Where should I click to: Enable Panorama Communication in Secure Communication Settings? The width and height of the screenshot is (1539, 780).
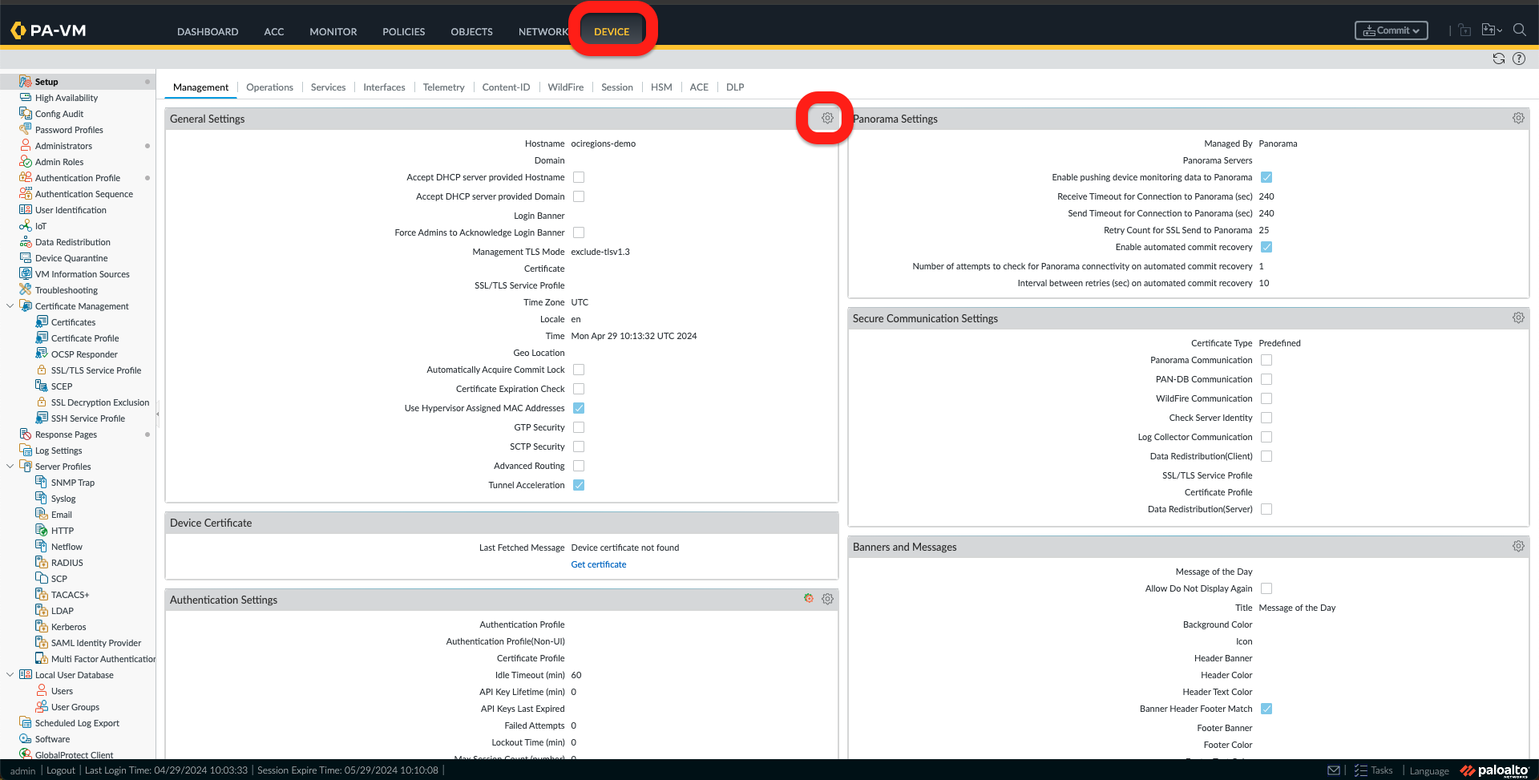click(1266, 360)
